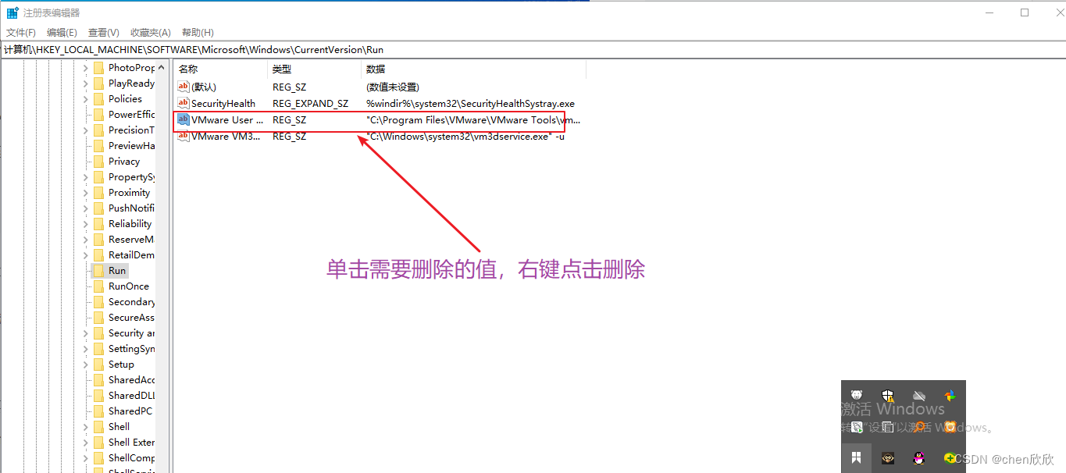The image size is (1066, 473).
Task: Click the orange flower-shaped tray icon
Action: click(x=950, y=427)
